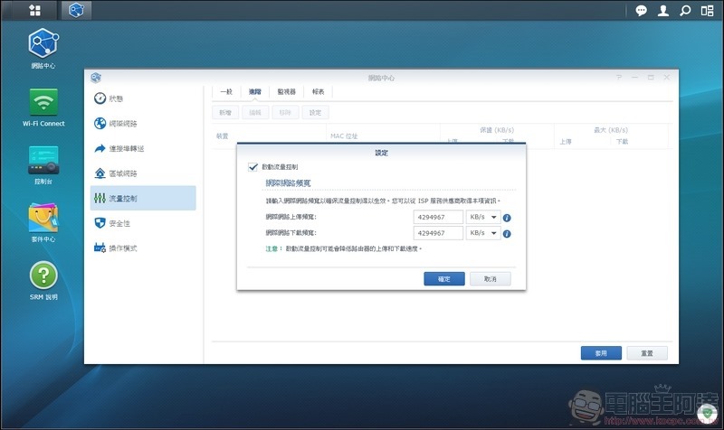The image size is (724, 430).
Task: Select 狀態 in the sidebar
Action: point(143,98)
